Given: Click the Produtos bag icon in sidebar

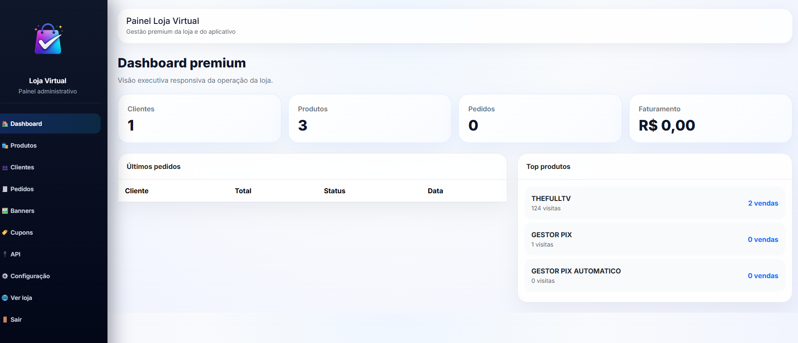Looking at the screenshot, I should pos(5,146).
